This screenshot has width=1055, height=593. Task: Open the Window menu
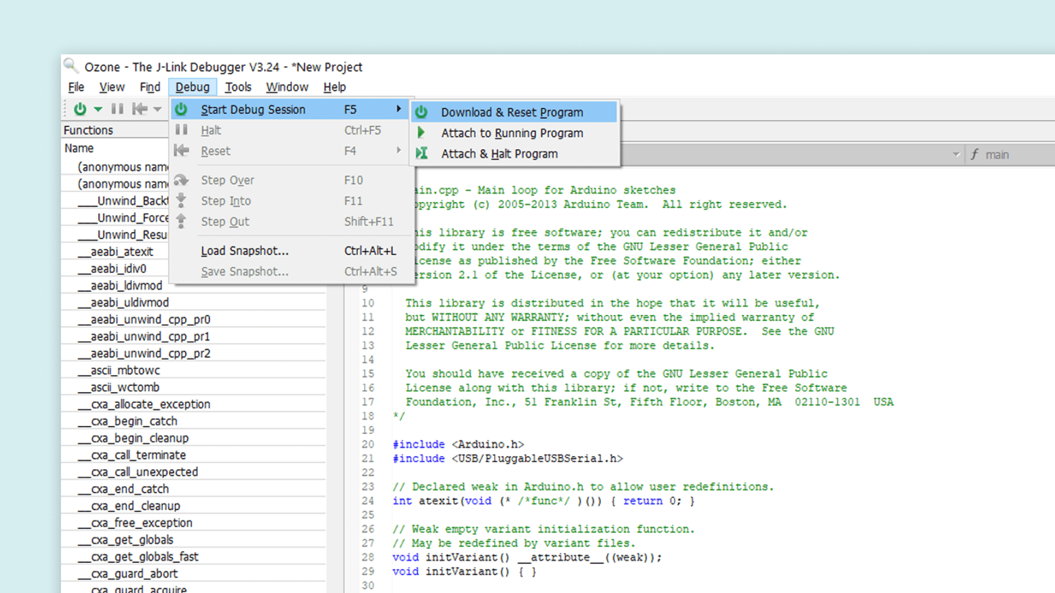pos(287,87)
